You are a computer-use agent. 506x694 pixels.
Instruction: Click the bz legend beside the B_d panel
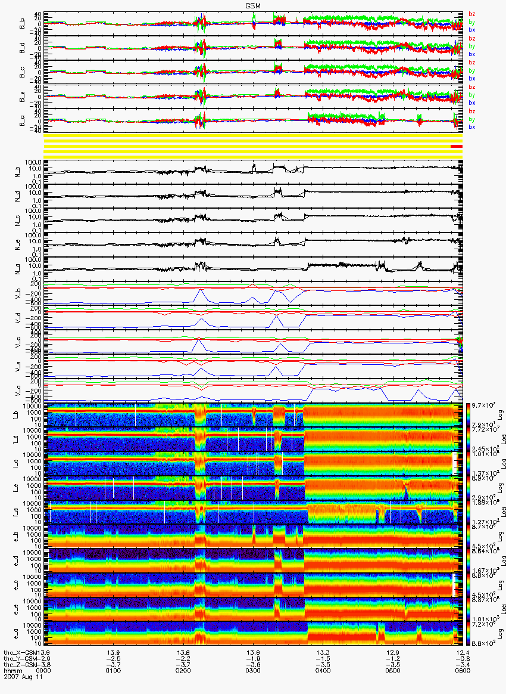pyautogui.click(x=472, y=39)
